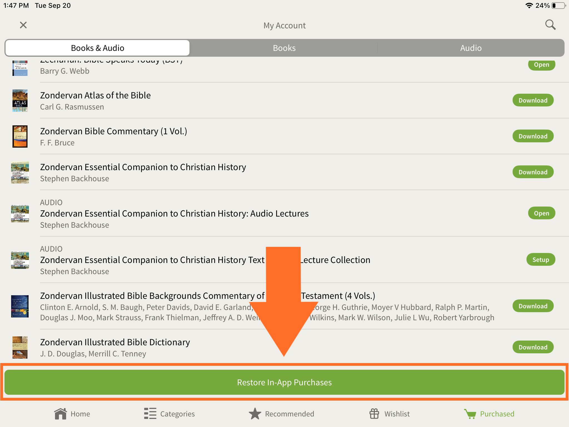Download Illustrated Bible Backgrounds Commentary
This screenshot has height=427, width=569.
tap(533, 306)
